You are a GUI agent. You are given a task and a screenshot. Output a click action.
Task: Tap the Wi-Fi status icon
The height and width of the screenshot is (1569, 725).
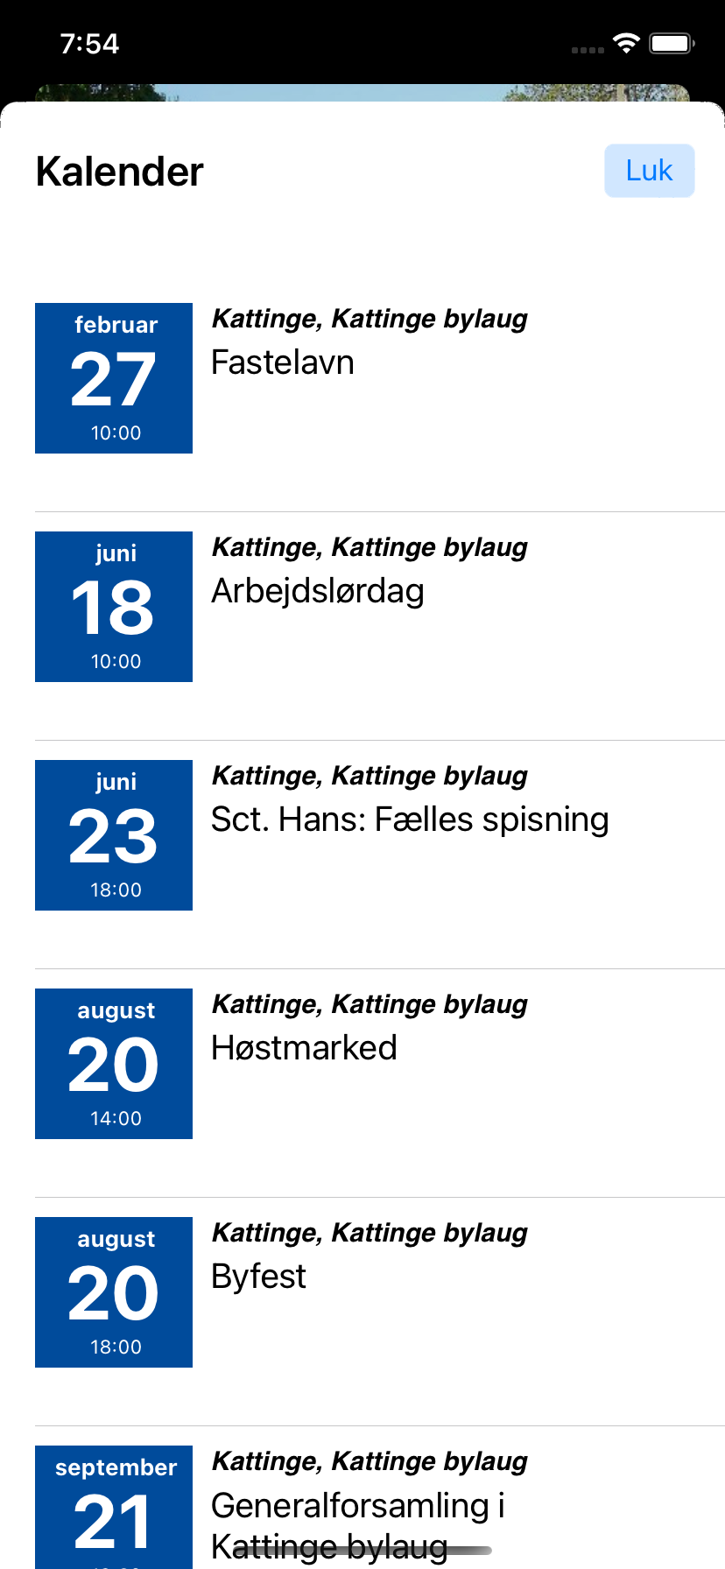point(626,43)
